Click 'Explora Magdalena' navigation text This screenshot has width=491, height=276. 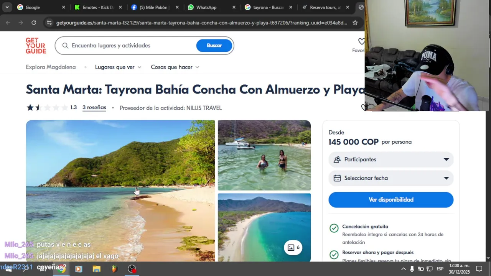(x=51, y=67)
